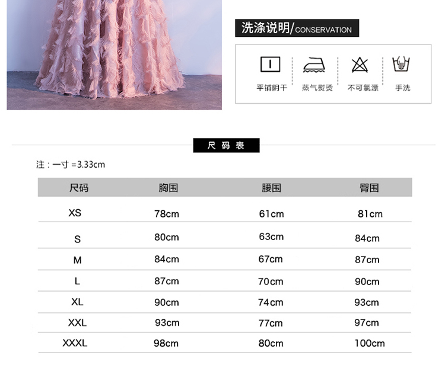The height and width of the screenshot is (365, 445).
Task: Select the S size row label
Action: coord(78,239)
